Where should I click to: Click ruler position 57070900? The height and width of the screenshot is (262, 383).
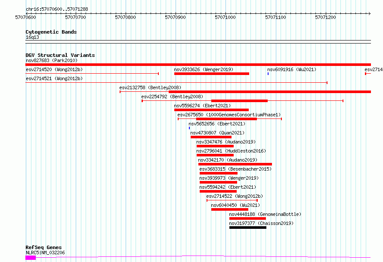tap(175, 17)
